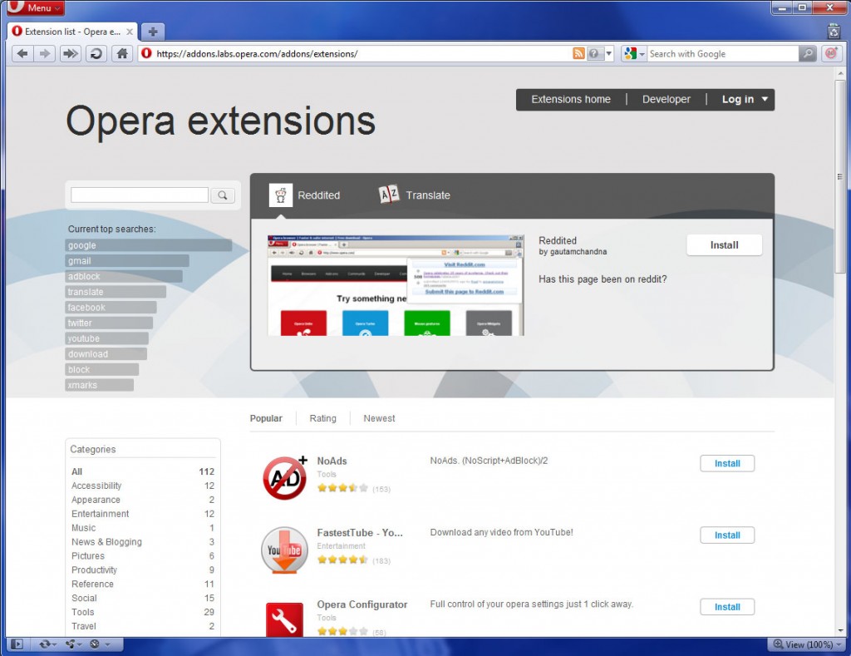Go to the Home page
This screenshot has height=656, width=851.
click(x=122, y=54)
